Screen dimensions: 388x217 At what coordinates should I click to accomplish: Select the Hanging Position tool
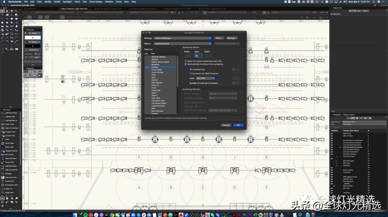click(11, 151)
